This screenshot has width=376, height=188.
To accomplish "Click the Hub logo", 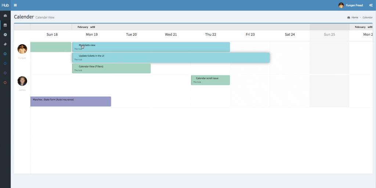I will (x=5, y=5).
